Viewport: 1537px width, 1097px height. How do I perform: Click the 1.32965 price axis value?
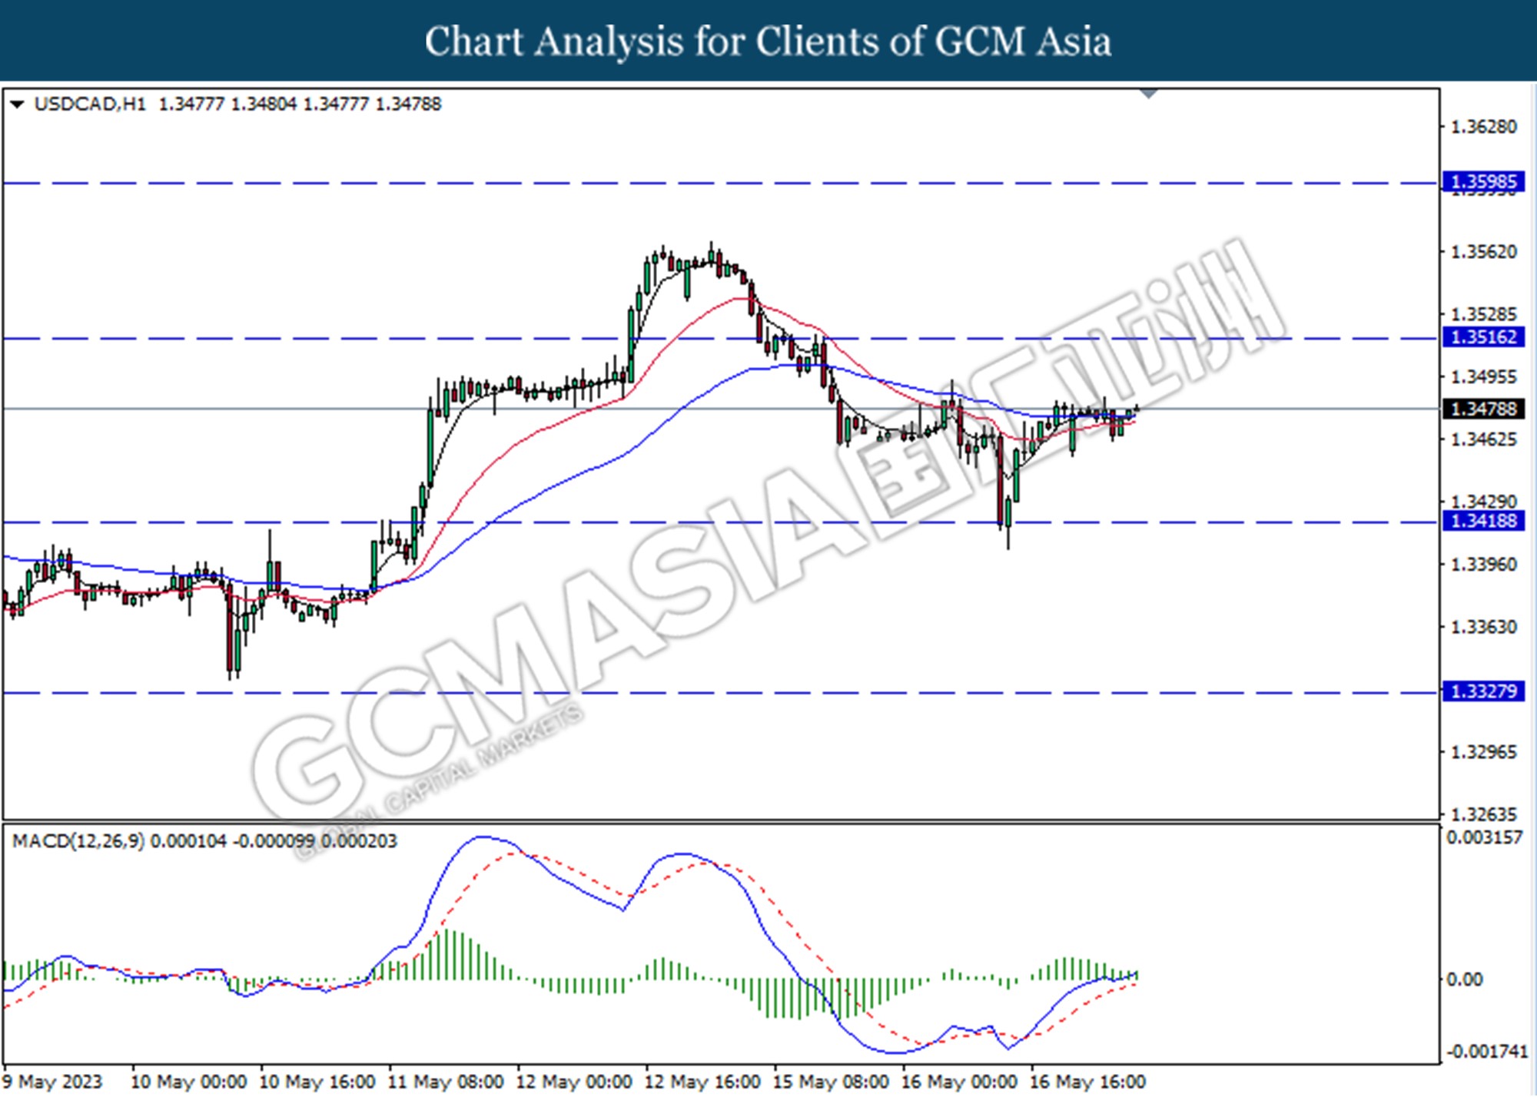tap(1483, 752)
